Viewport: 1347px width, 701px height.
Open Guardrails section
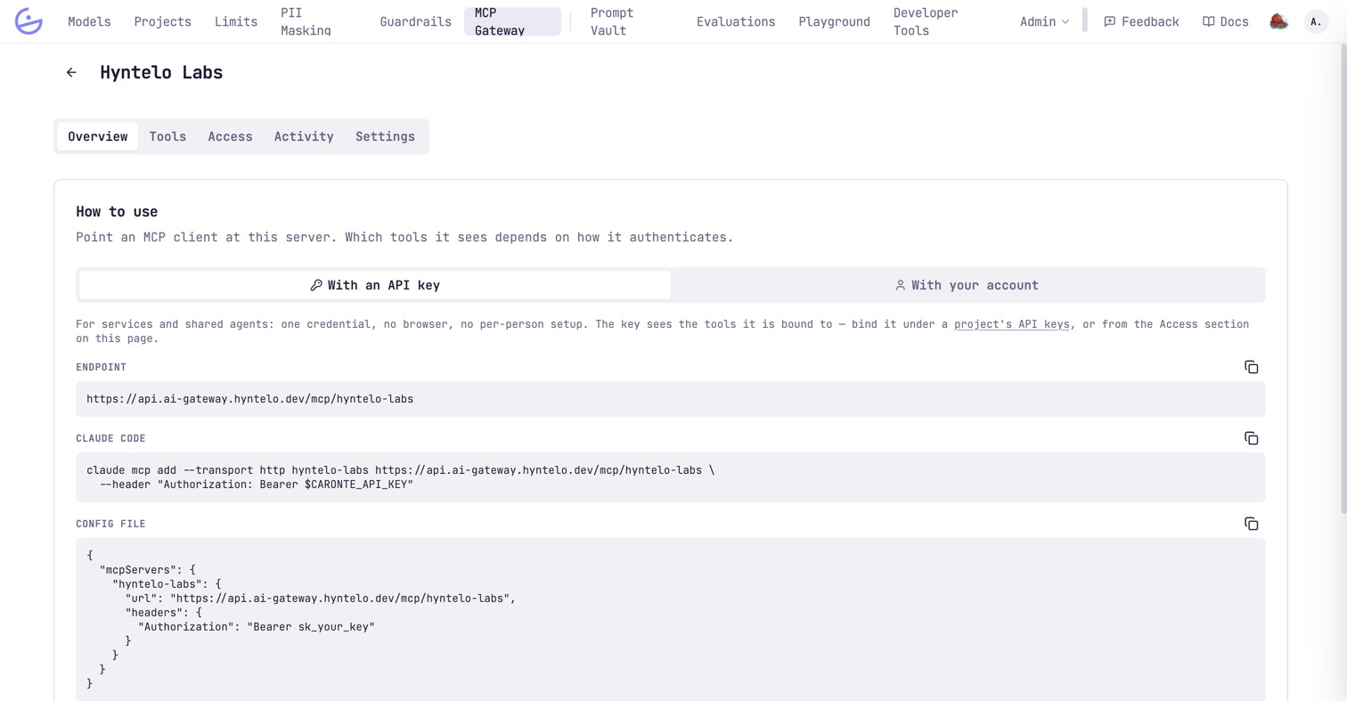tap(415, 21)
